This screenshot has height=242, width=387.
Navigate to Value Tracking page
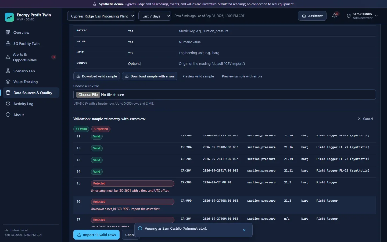[31, 82]
